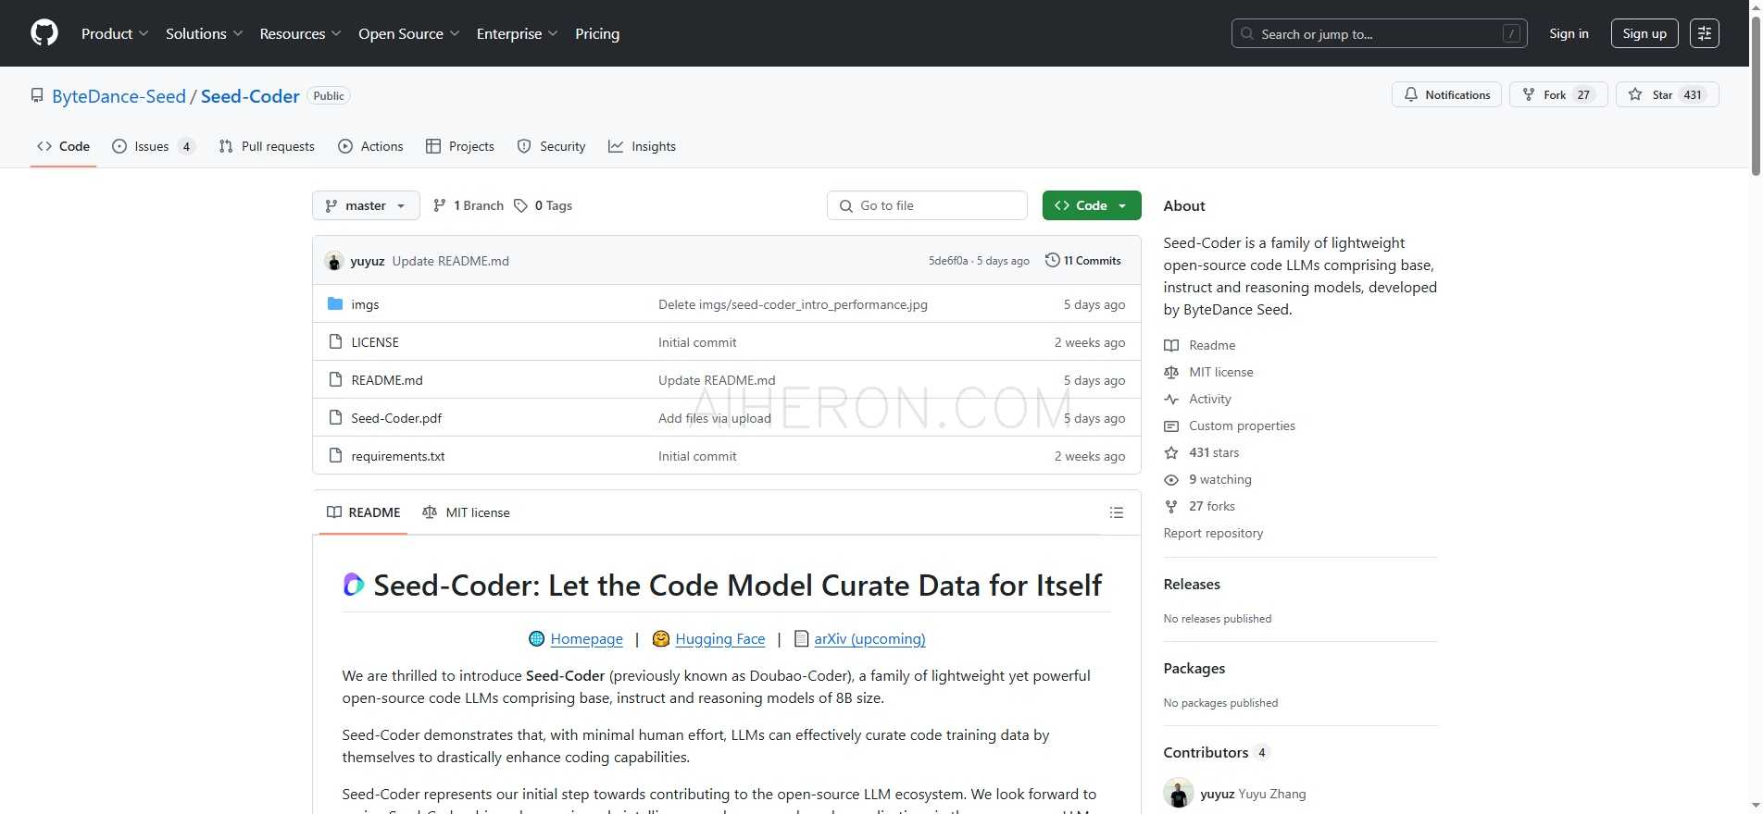The height and width of the screenshot is (814, 1763).
Task: Select the README tab in file viewer
Action: [364, 512]
